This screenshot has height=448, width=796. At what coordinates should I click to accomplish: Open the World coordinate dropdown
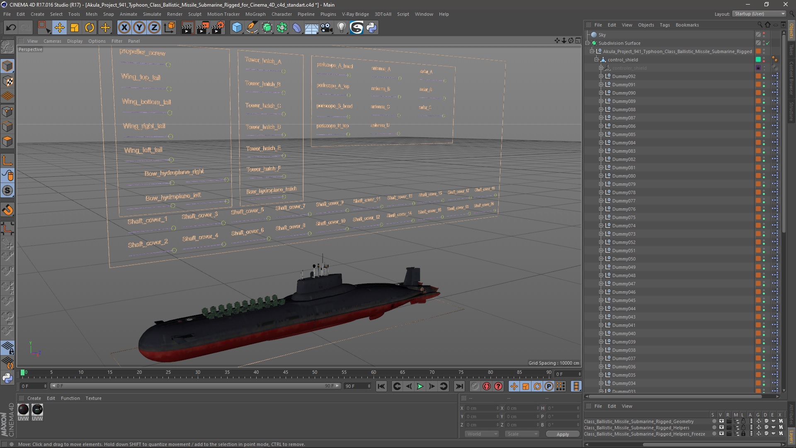(481, 434)
